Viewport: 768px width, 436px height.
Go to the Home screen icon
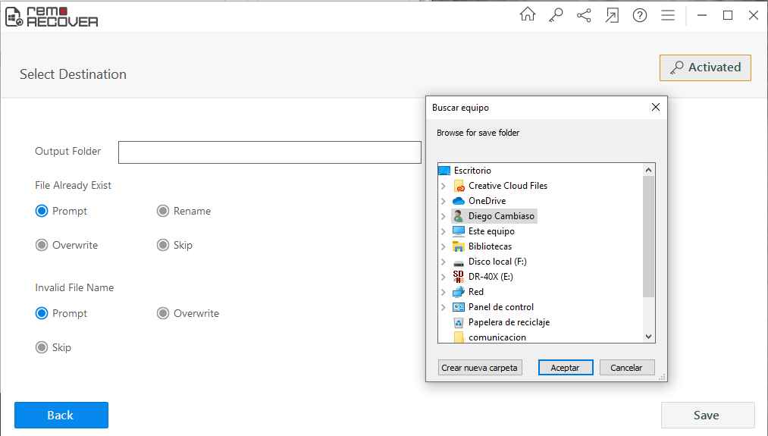point(528,14)
